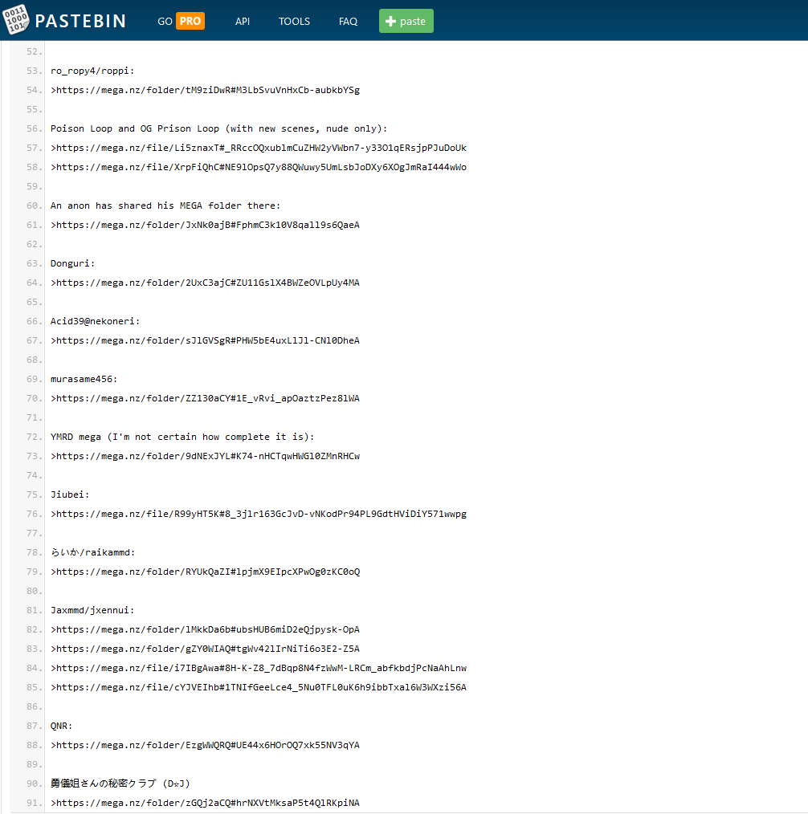Click the mega file line starting R99yHT5K
The width and height of the screenshot is (808, 814).
coord(259,514)
